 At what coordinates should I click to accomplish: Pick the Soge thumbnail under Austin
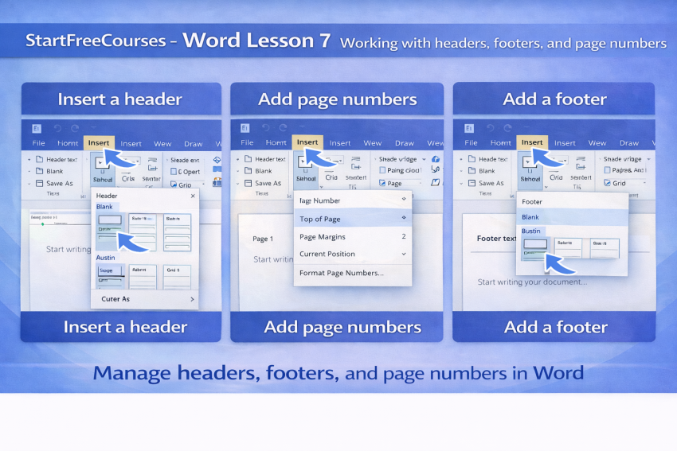(x=111, y=276)
